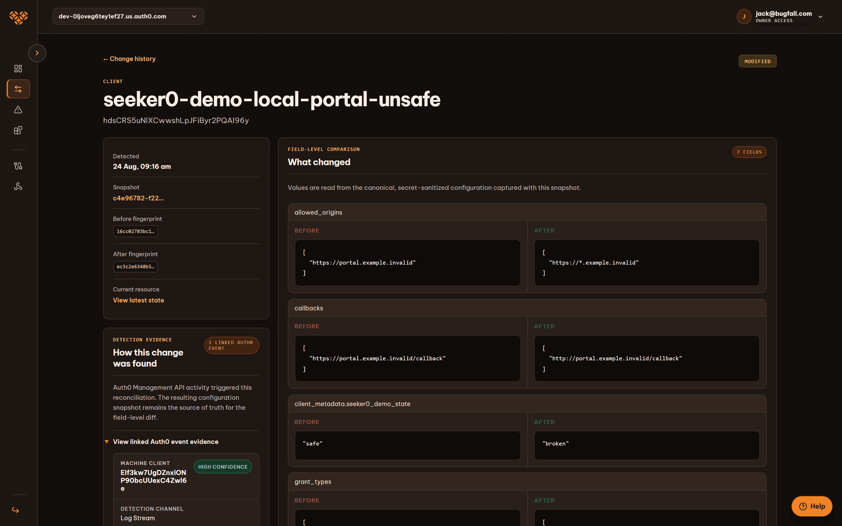Select the "safe" before value
Viewport: 842px width, 526px height.
(312, 444)
